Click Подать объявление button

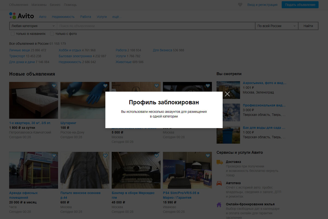coord(300,5)
